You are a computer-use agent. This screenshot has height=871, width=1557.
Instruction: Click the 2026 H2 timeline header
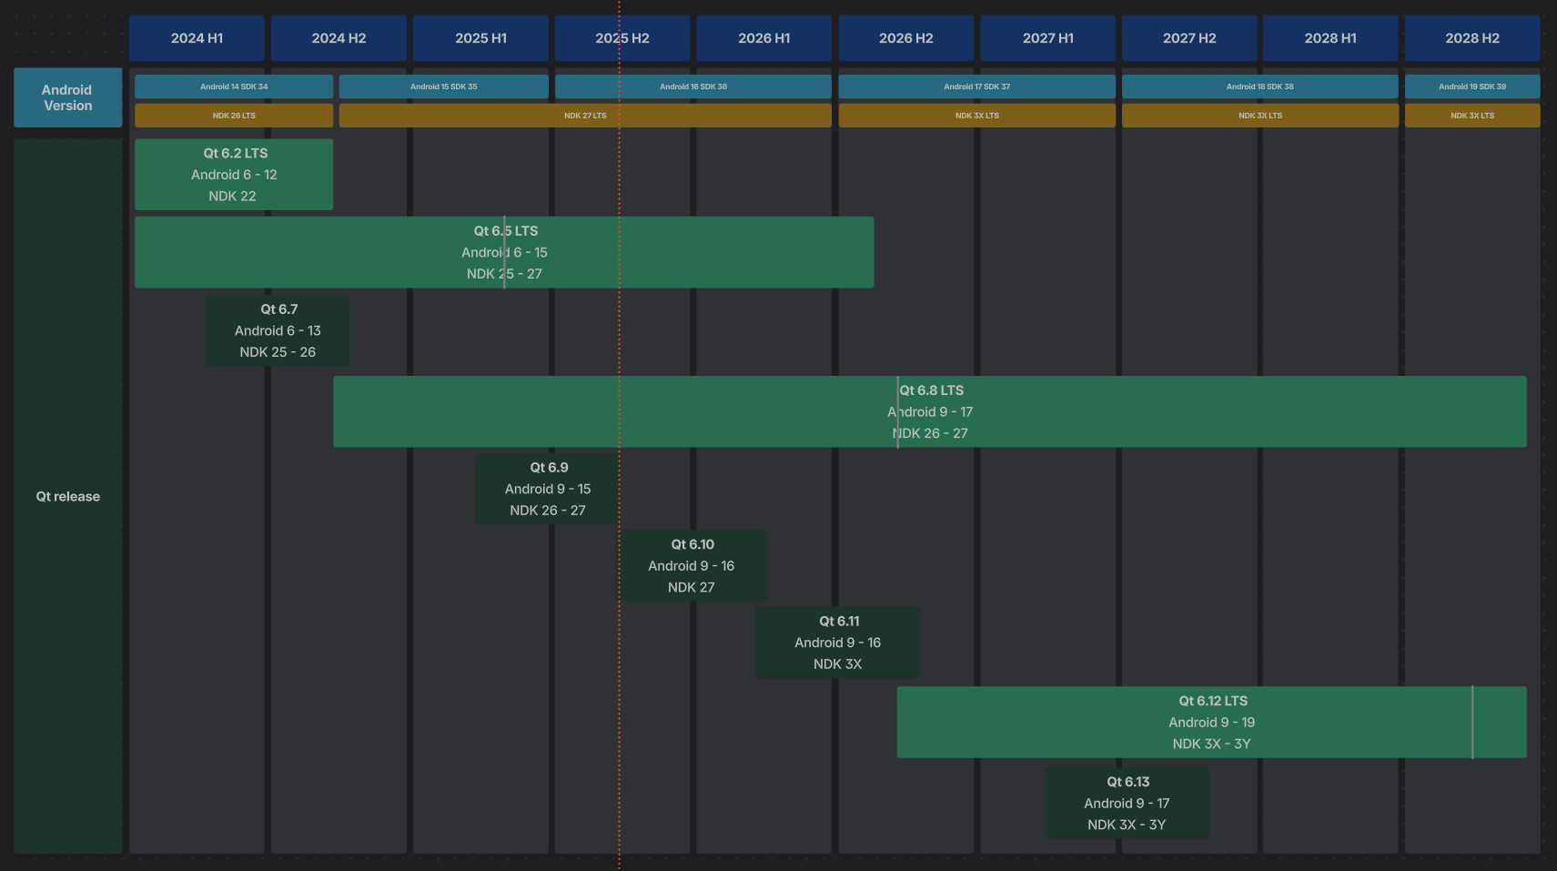pos(905,38)
